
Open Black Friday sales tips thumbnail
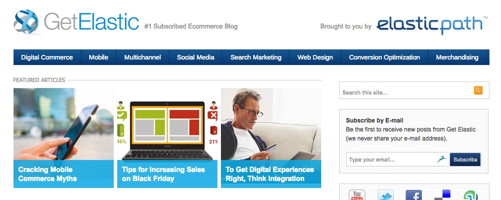click(167, 137)
